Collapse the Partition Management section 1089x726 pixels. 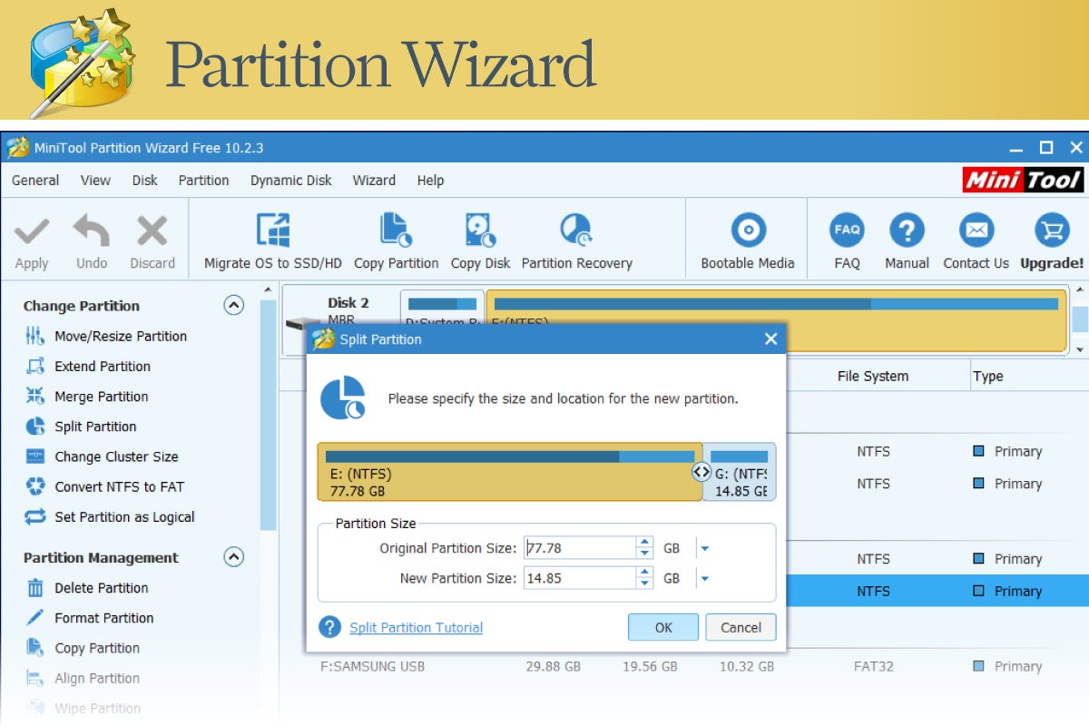(234, 557)
